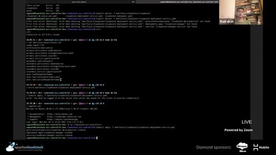Screen dimensions: 276x155
Task: Click the 'mysql Active' namespace row
Action: click(43, 11)
